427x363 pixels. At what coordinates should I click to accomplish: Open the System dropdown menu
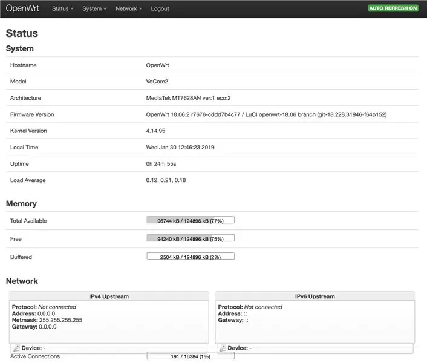[x=94, y=8]
